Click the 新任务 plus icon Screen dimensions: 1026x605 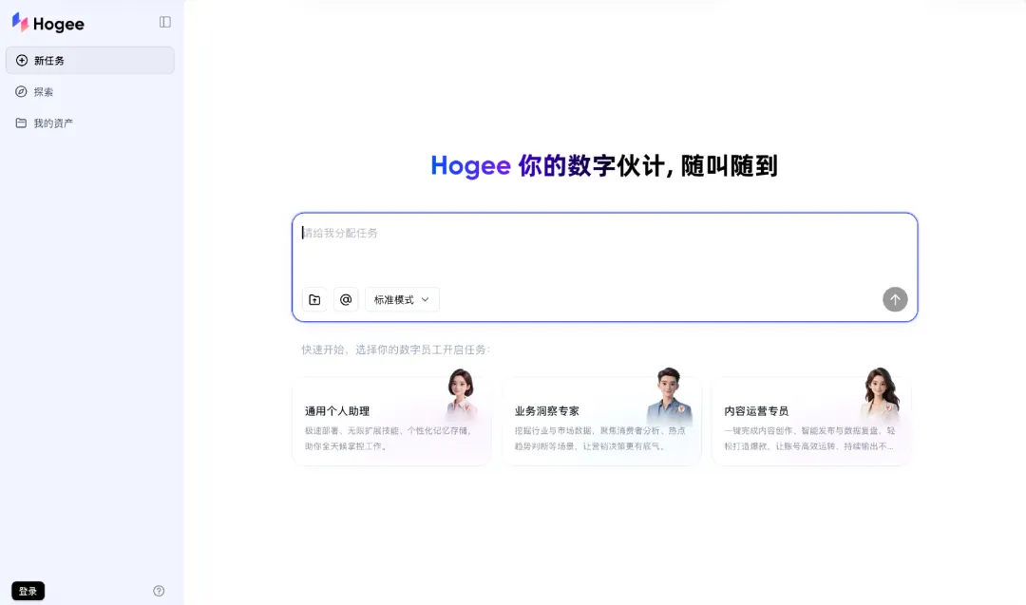23,60
